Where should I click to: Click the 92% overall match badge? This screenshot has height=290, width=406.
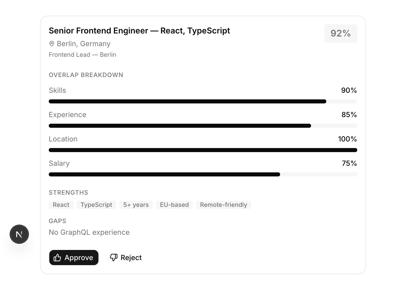click(x=341, y=33)
